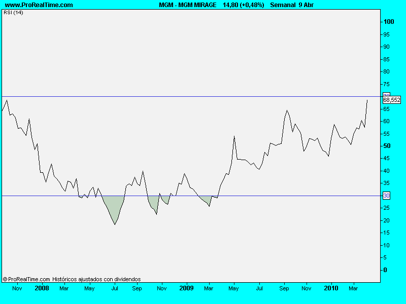
Task: Click the 15 axis value
Action: (386, 233)
